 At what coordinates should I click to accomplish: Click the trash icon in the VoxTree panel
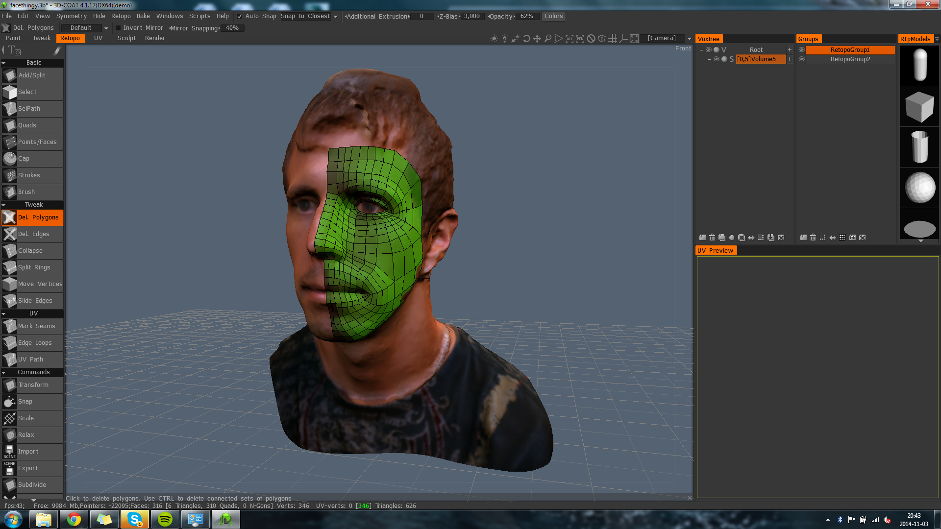712,237
